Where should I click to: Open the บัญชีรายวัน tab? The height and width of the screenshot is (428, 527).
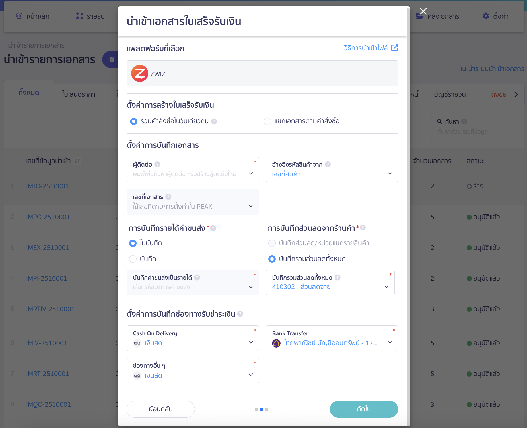point(450,94)
